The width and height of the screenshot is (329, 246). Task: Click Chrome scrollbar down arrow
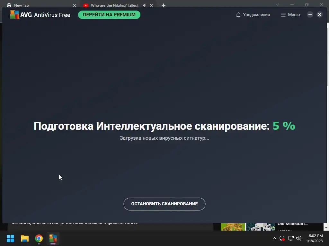[x=326, y=227]
